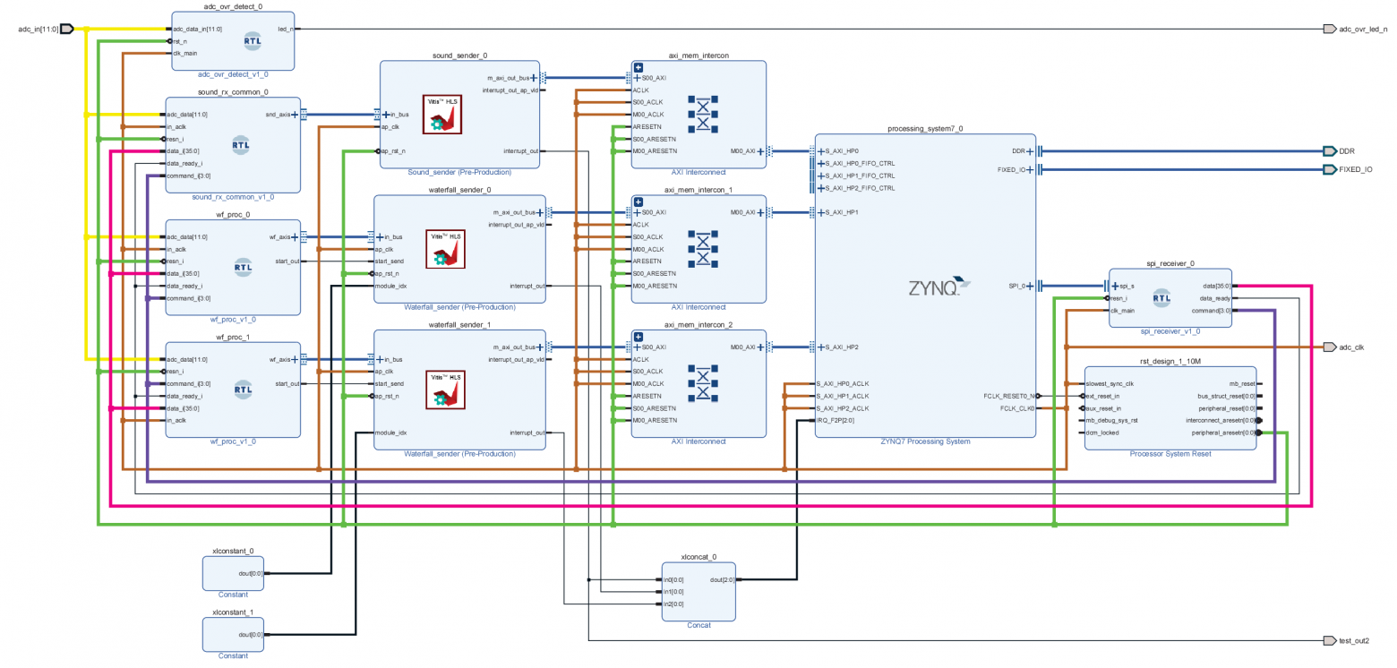The height and width of the screenshot is (668, 1397).
Task: Click the RTL icon in sound_rx_common_0
Action: [240, 145]
